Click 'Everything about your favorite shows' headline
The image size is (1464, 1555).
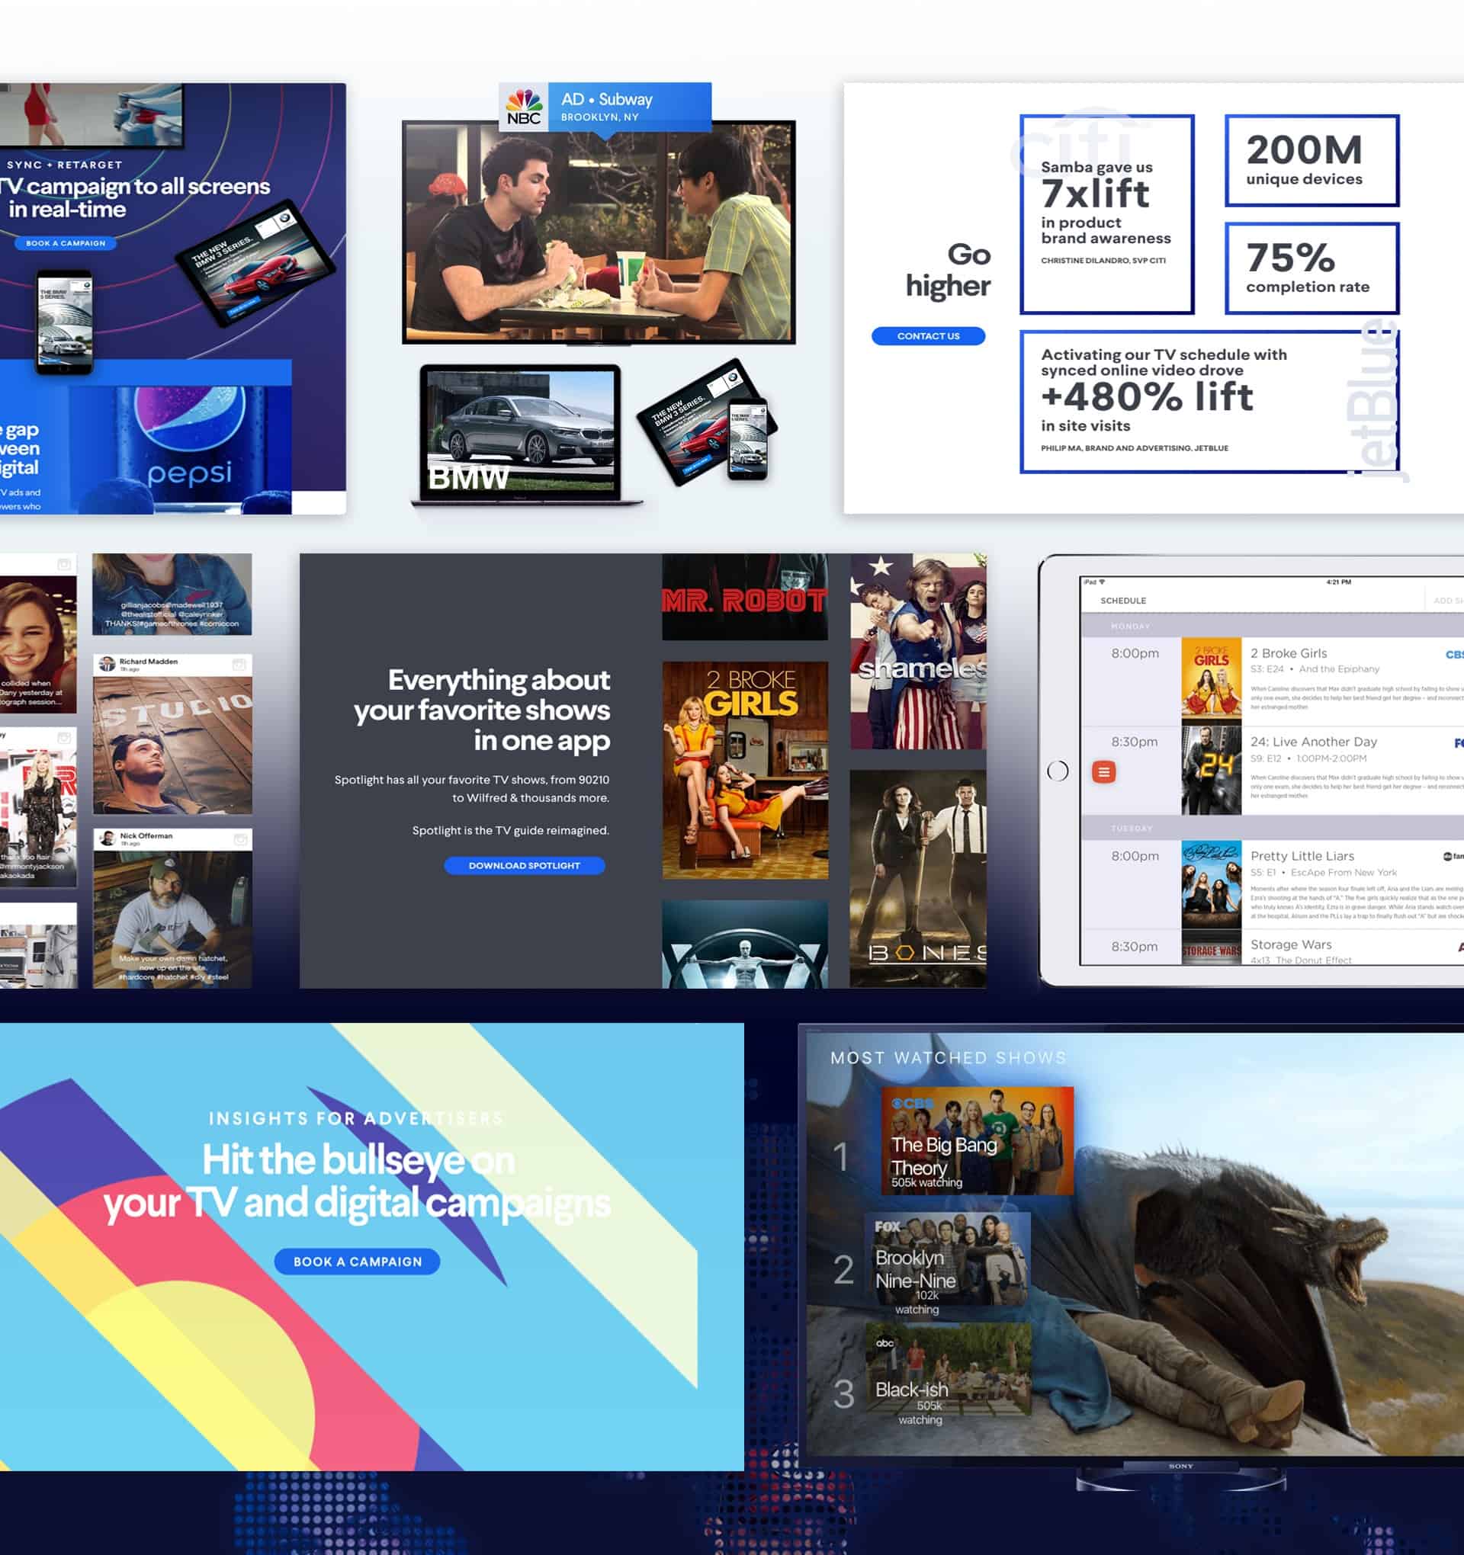481,710
